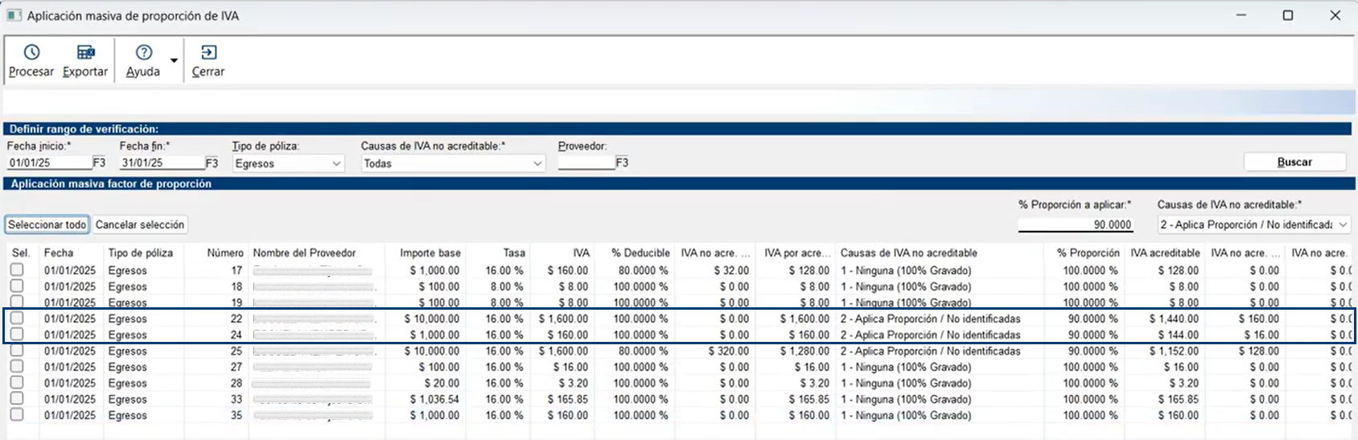This screenshot has width=1358, height=440.
Task: Click the Cancelar selección button
Action: [140, 225]
